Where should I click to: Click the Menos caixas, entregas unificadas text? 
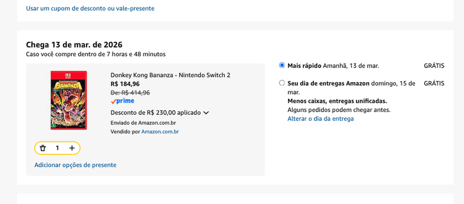point(337,101)
